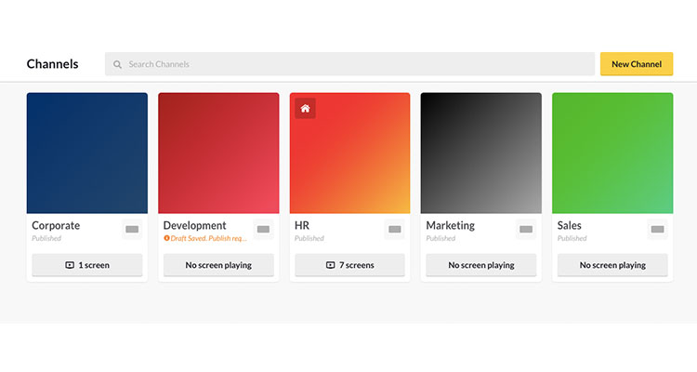Select the Marketing channel title
Image resolution: width=697 pixels, height=372 pixels.
[451, 226]
